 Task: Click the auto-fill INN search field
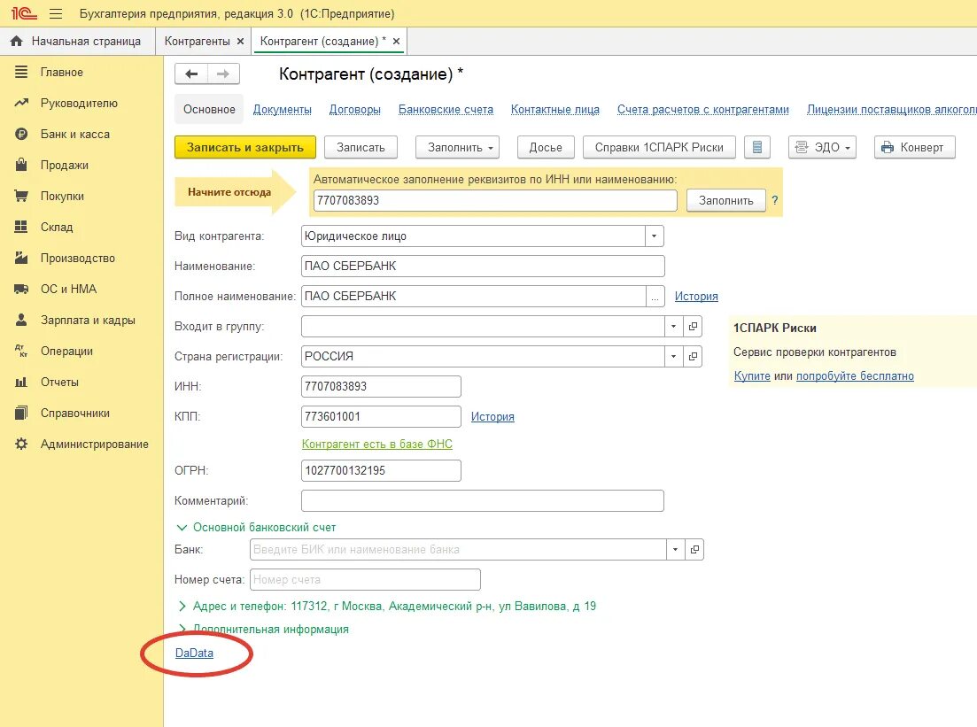pos(495,201)
